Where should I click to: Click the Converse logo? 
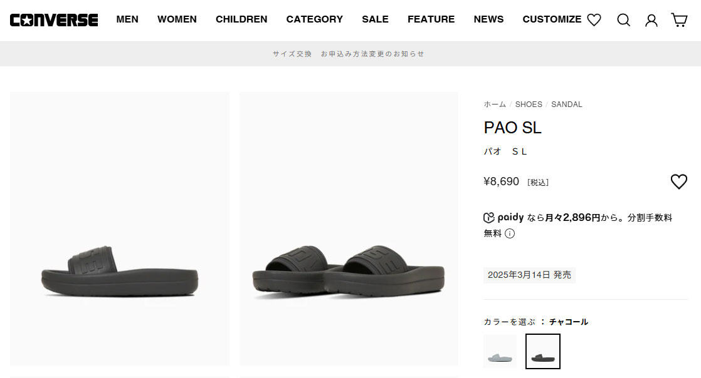[x=54, y=19]
